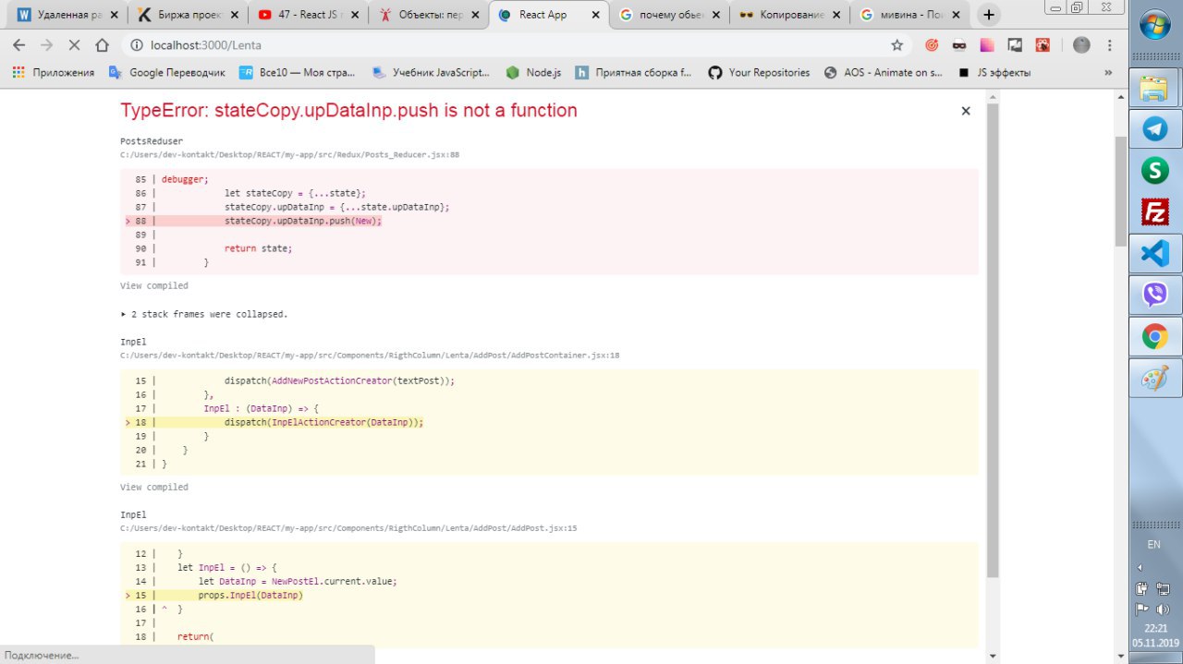Click the site info icon in address bar
Viewport: 1183px width, 664px height.
[x=136, y=45]
